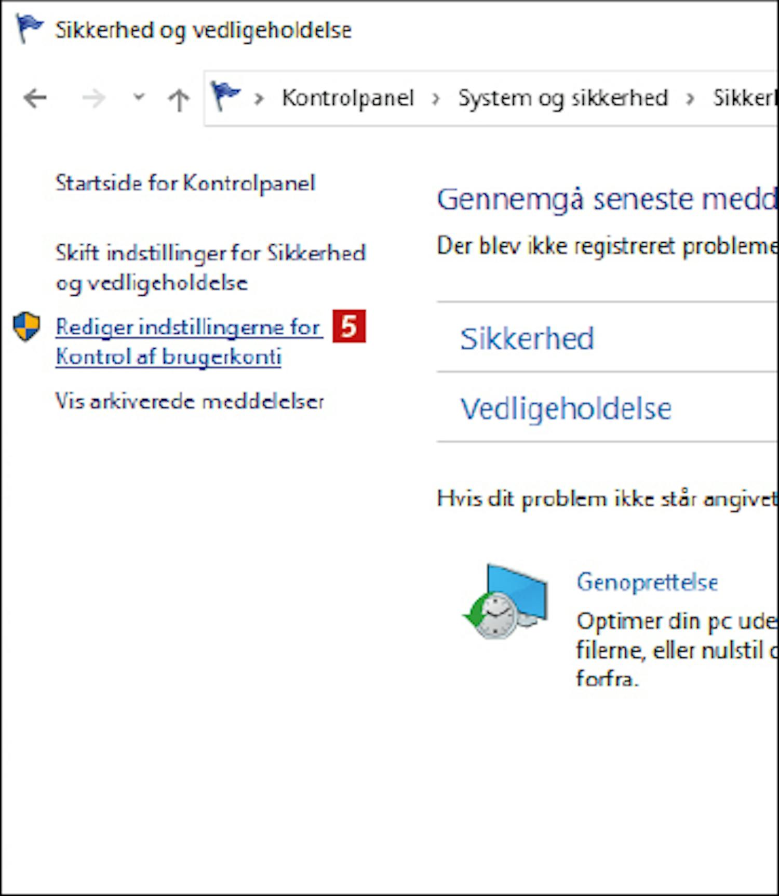Screen dimensions: 779x896
Task: Expand chevron after System og sikkerhed
Action: tap(690, 98)
